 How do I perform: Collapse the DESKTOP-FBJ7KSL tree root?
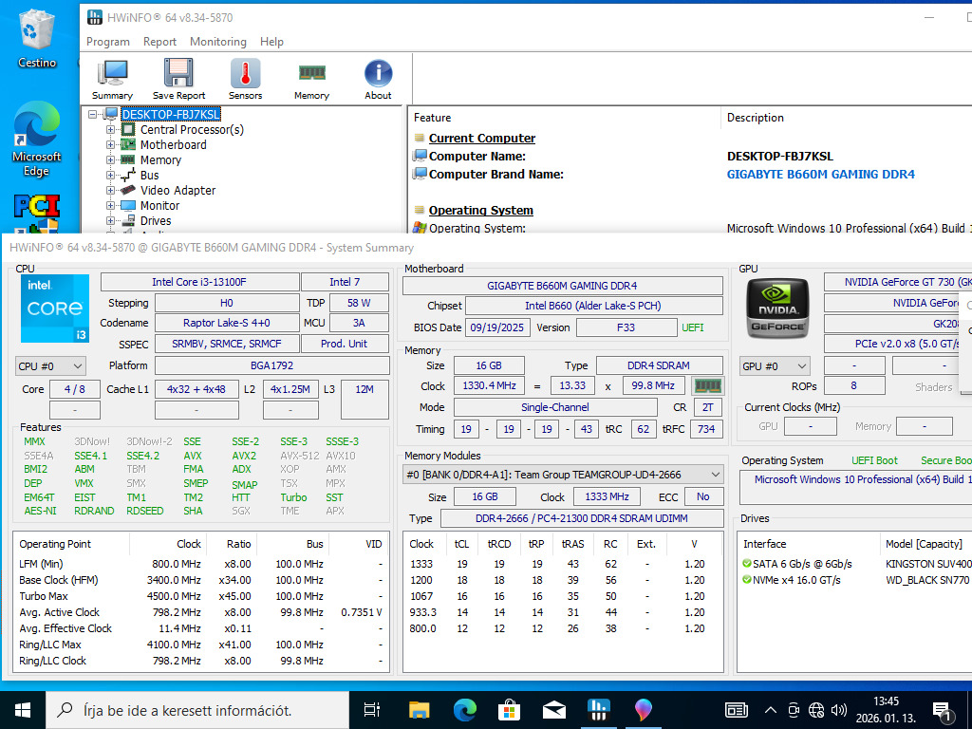93,114
